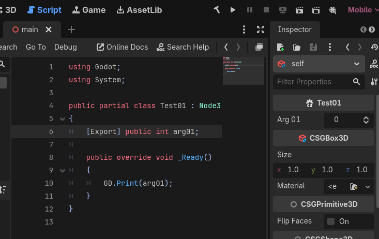379x239 pixels.
Task: Run the project with the play button
Action: point(233,10)
